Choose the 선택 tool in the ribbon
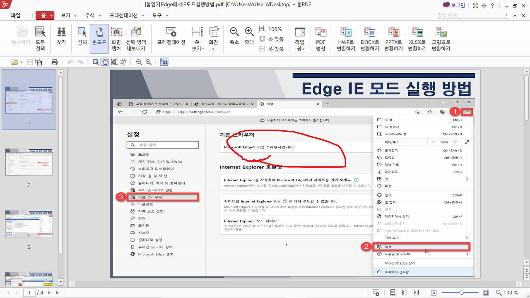 [x=82, y=36]
